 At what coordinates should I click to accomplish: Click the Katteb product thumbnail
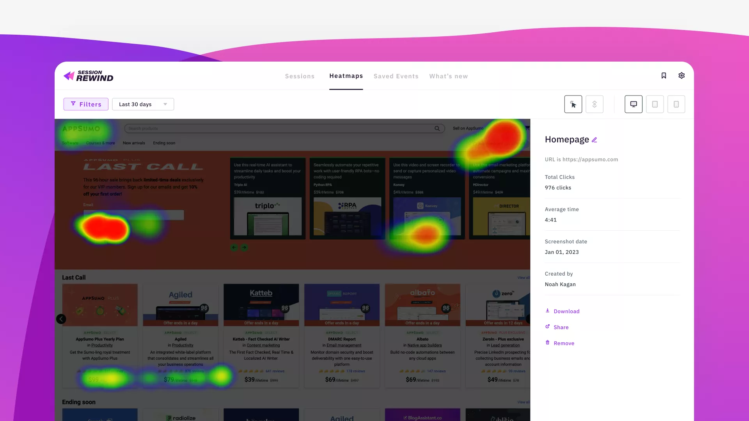(x=261, y=304)
